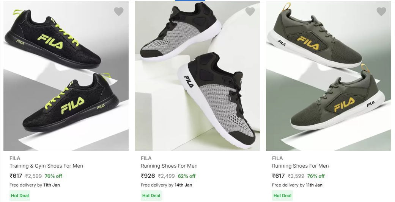This screenshot has width=395, height=202.
Task: Toggle wishlist heart on olive green shoes
Action: pos(381,12)
